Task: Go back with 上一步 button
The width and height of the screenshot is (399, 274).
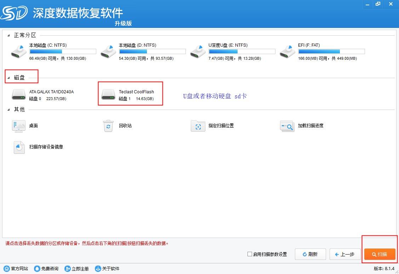Action: pos(345,254)
